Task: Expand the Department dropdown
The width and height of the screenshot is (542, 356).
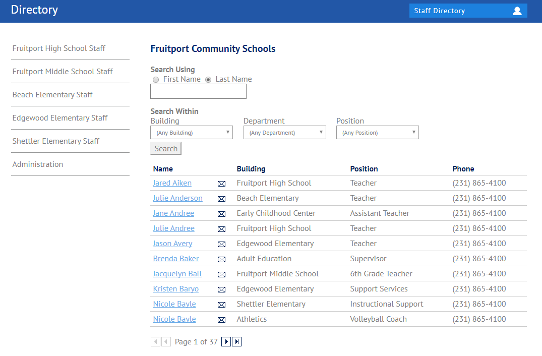Action: [284, 133]
